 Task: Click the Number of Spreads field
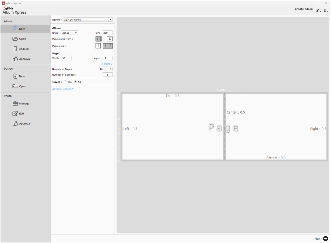(x=108, y=75)
